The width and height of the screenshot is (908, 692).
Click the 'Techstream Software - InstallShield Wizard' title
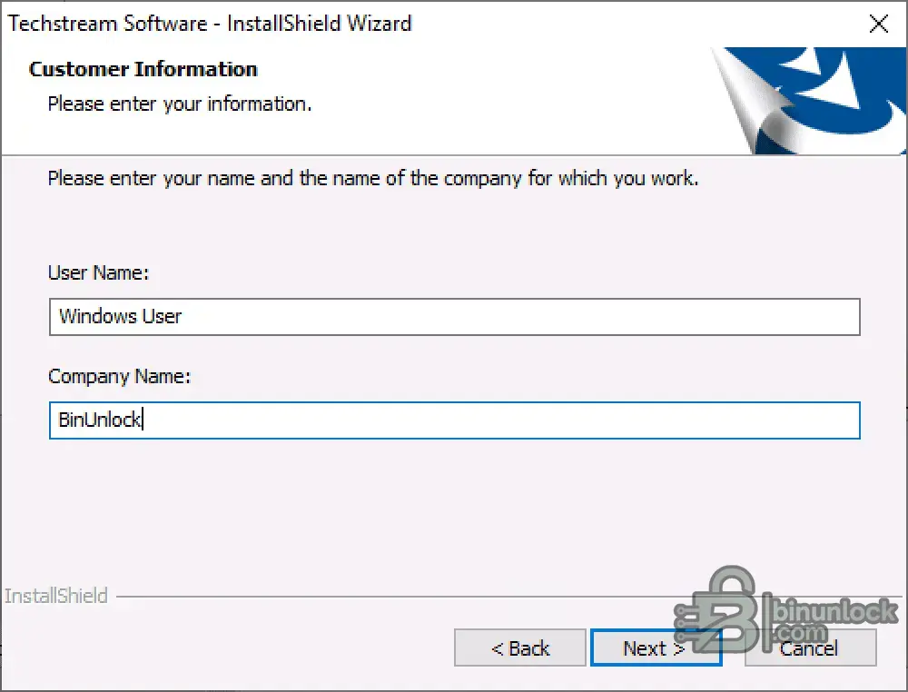point(210,24)
